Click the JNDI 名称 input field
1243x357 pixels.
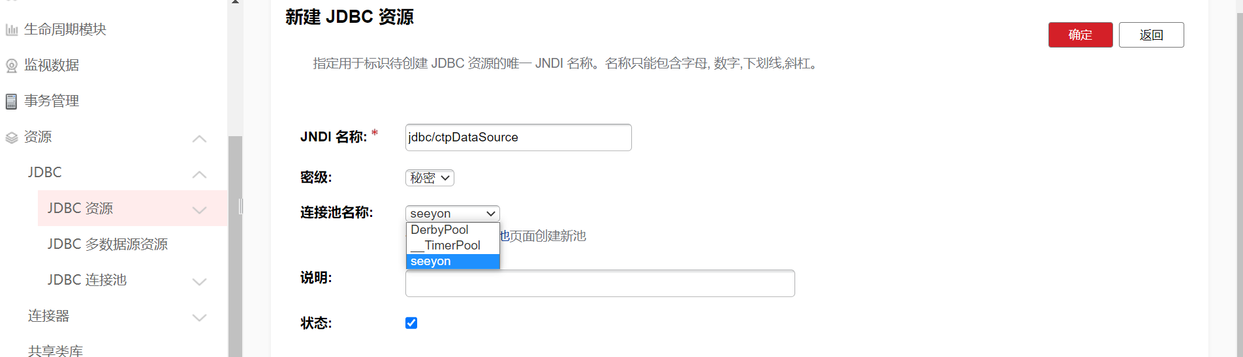click(518, 137)
